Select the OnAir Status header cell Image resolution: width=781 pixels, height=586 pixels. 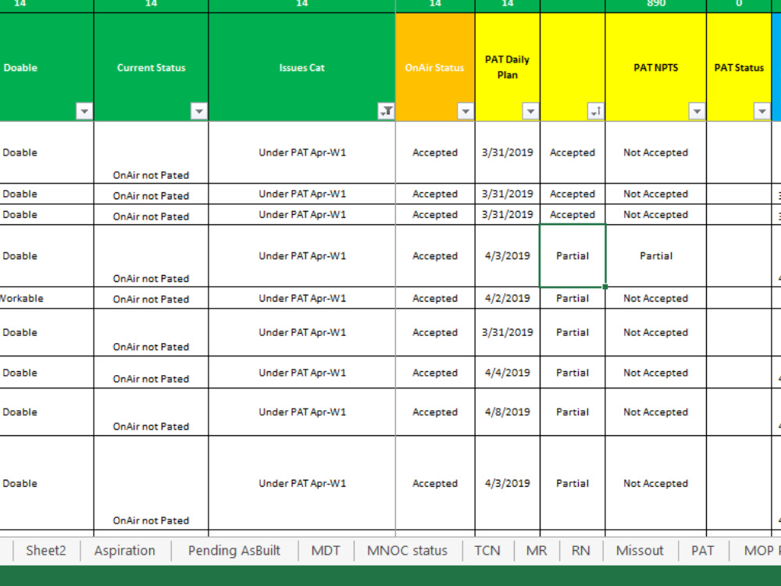click(x=435, y=67)
